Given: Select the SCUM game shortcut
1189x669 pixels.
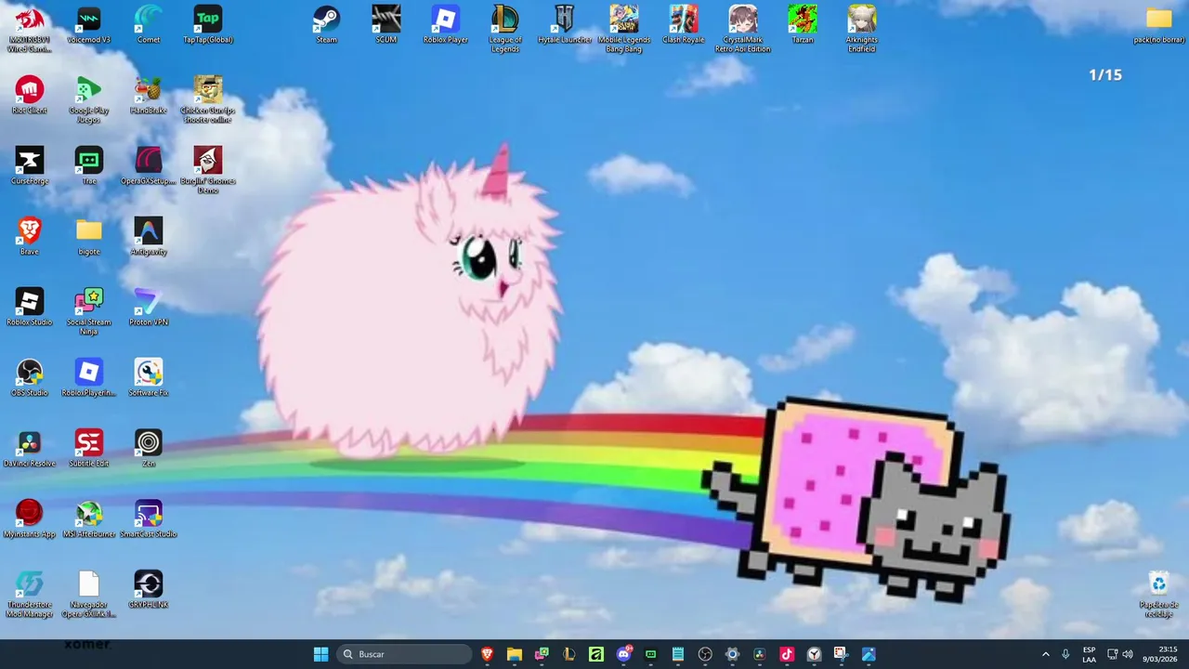Looking at the screenshot, I should [385, 25].
